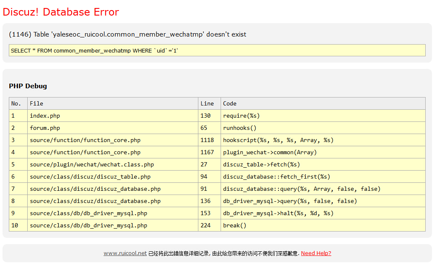Click the SQL query text box

click(217, 50)
